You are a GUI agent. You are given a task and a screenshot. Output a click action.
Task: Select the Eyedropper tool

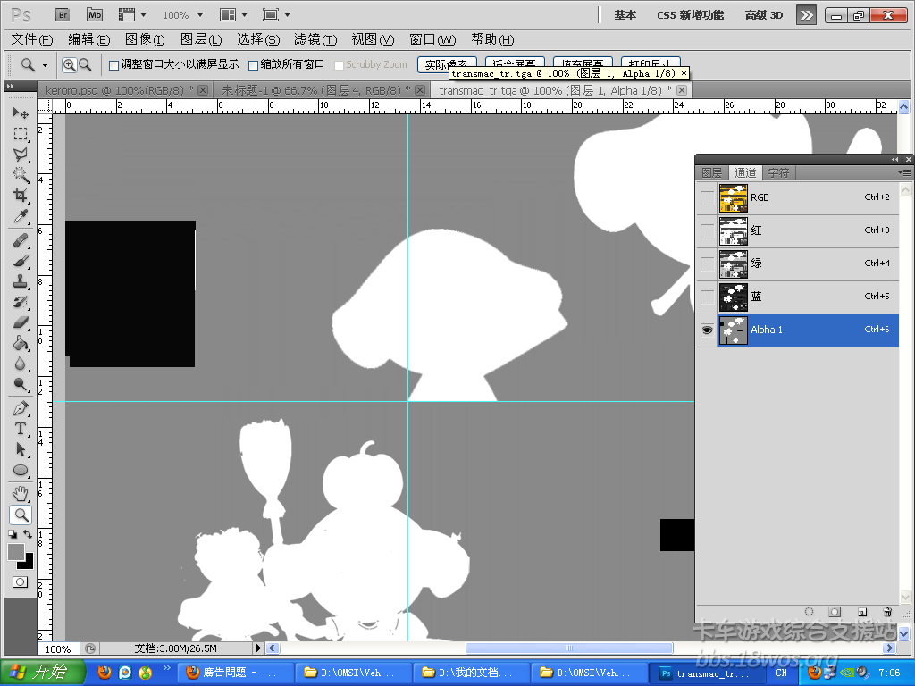pos(20,217)
